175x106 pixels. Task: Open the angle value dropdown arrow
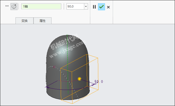coord(86,6)
